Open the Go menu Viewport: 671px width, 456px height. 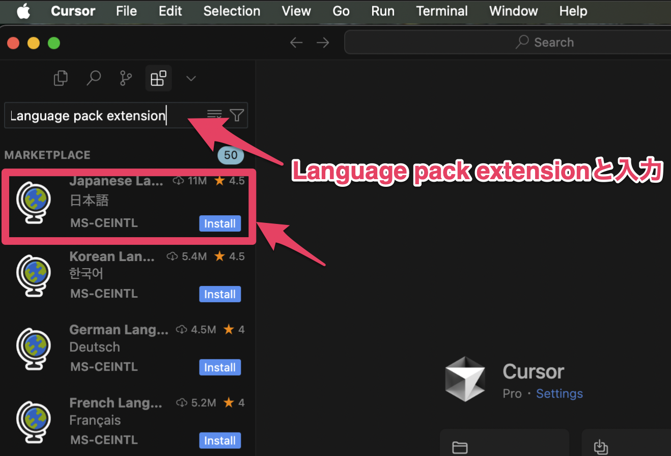tap(341, 11)
